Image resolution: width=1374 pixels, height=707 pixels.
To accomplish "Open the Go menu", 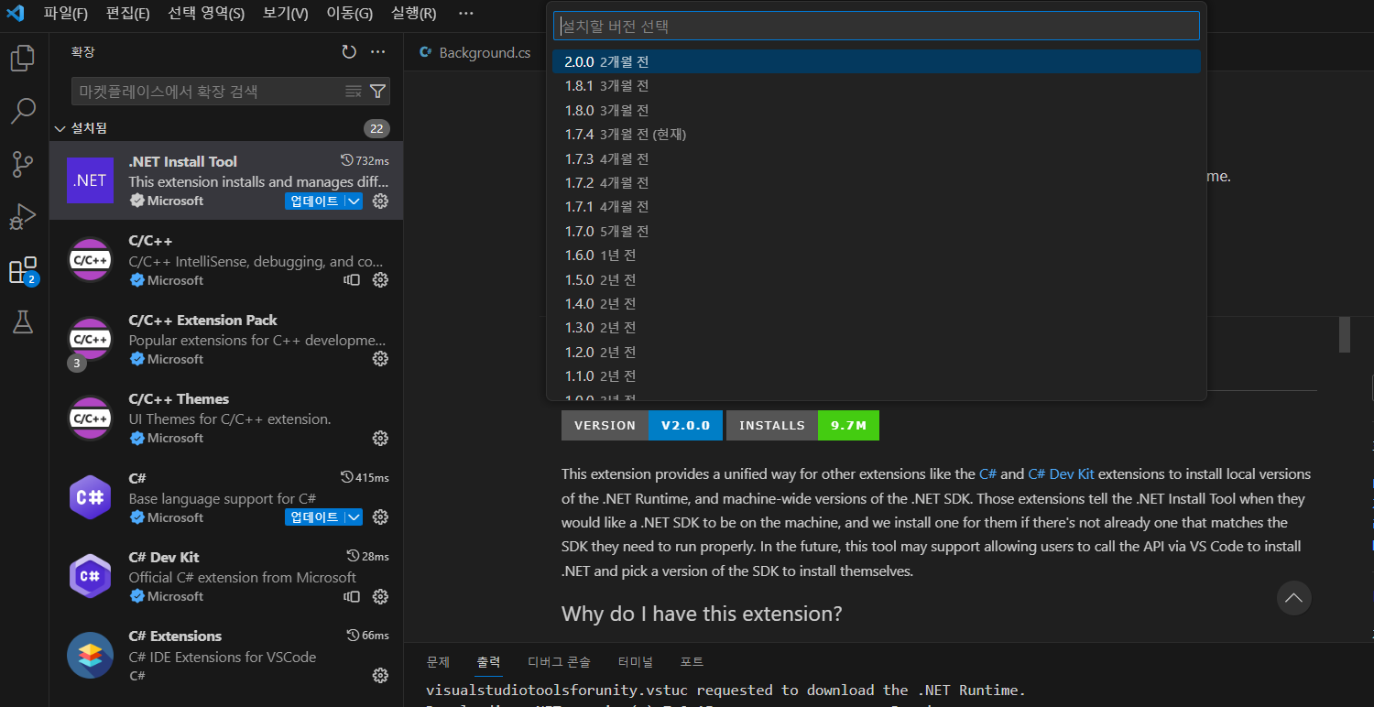I will (x=350, y=14).
